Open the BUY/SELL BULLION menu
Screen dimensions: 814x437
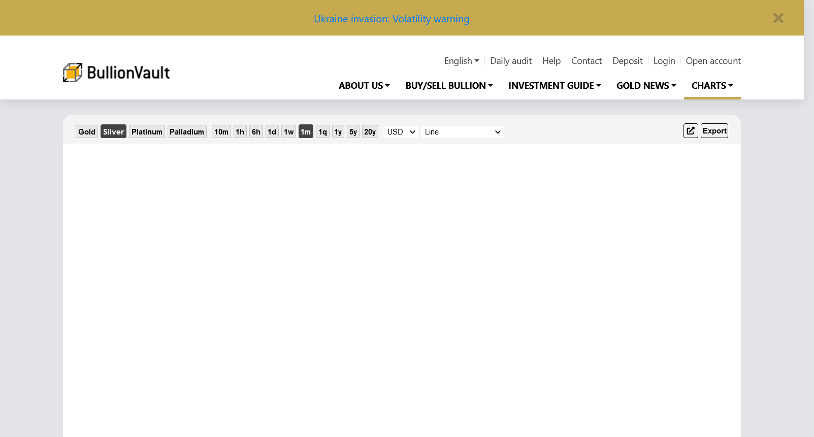pos(449,86)
